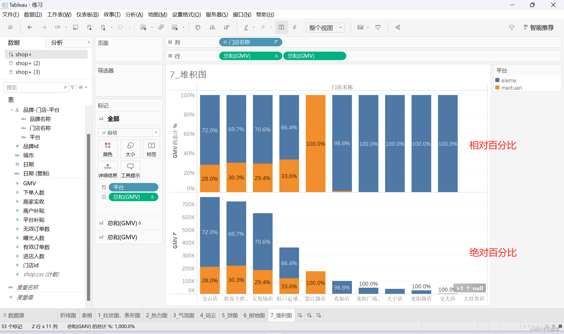Toggle show mark labels toolbar button
Screen dimensions: 564x334
tap(281, 27)
